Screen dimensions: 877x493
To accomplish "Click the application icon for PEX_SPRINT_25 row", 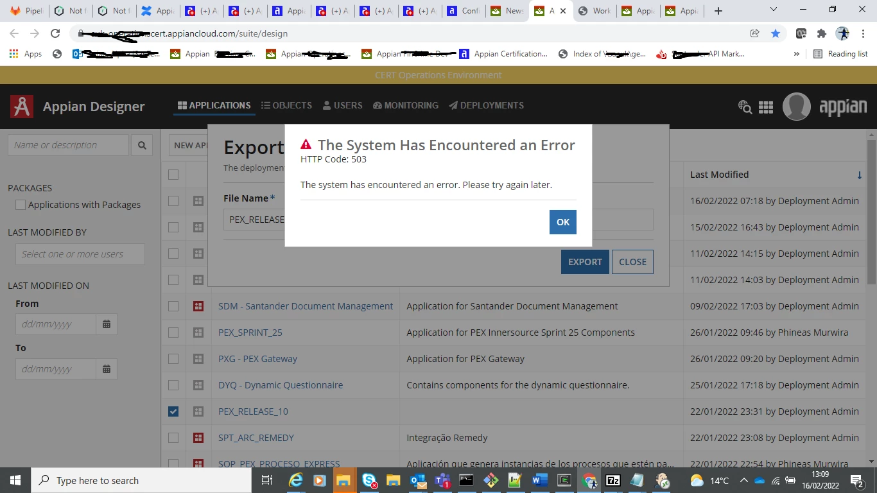I will click(x=198, y=333).
